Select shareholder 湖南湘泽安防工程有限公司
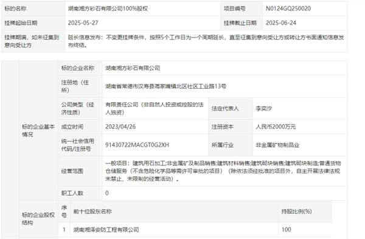 [x=106, y=230]
